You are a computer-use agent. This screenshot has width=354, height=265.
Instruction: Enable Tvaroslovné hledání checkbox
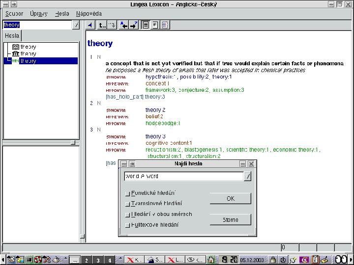(128, 204)
